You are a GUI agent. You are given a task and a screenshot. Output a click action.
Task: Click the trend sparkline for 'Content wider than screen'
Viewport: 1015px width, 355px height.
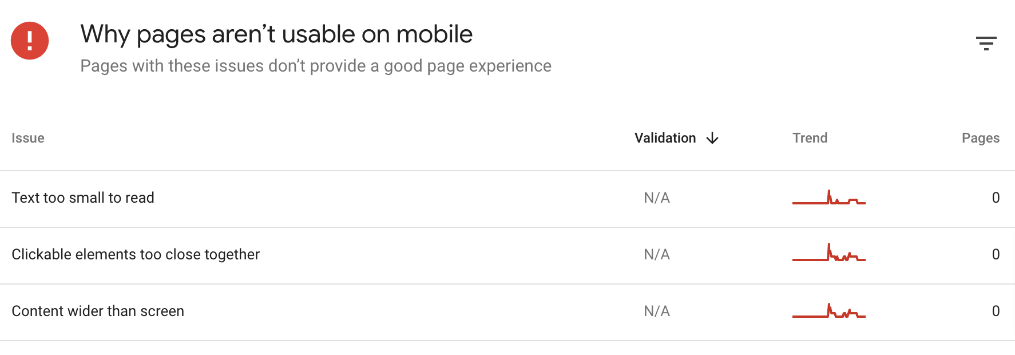(829, 312)
